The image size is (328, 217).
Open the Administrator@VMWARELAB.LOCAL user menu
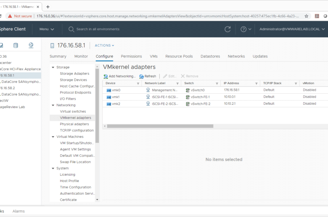click(x=292, y=29)
